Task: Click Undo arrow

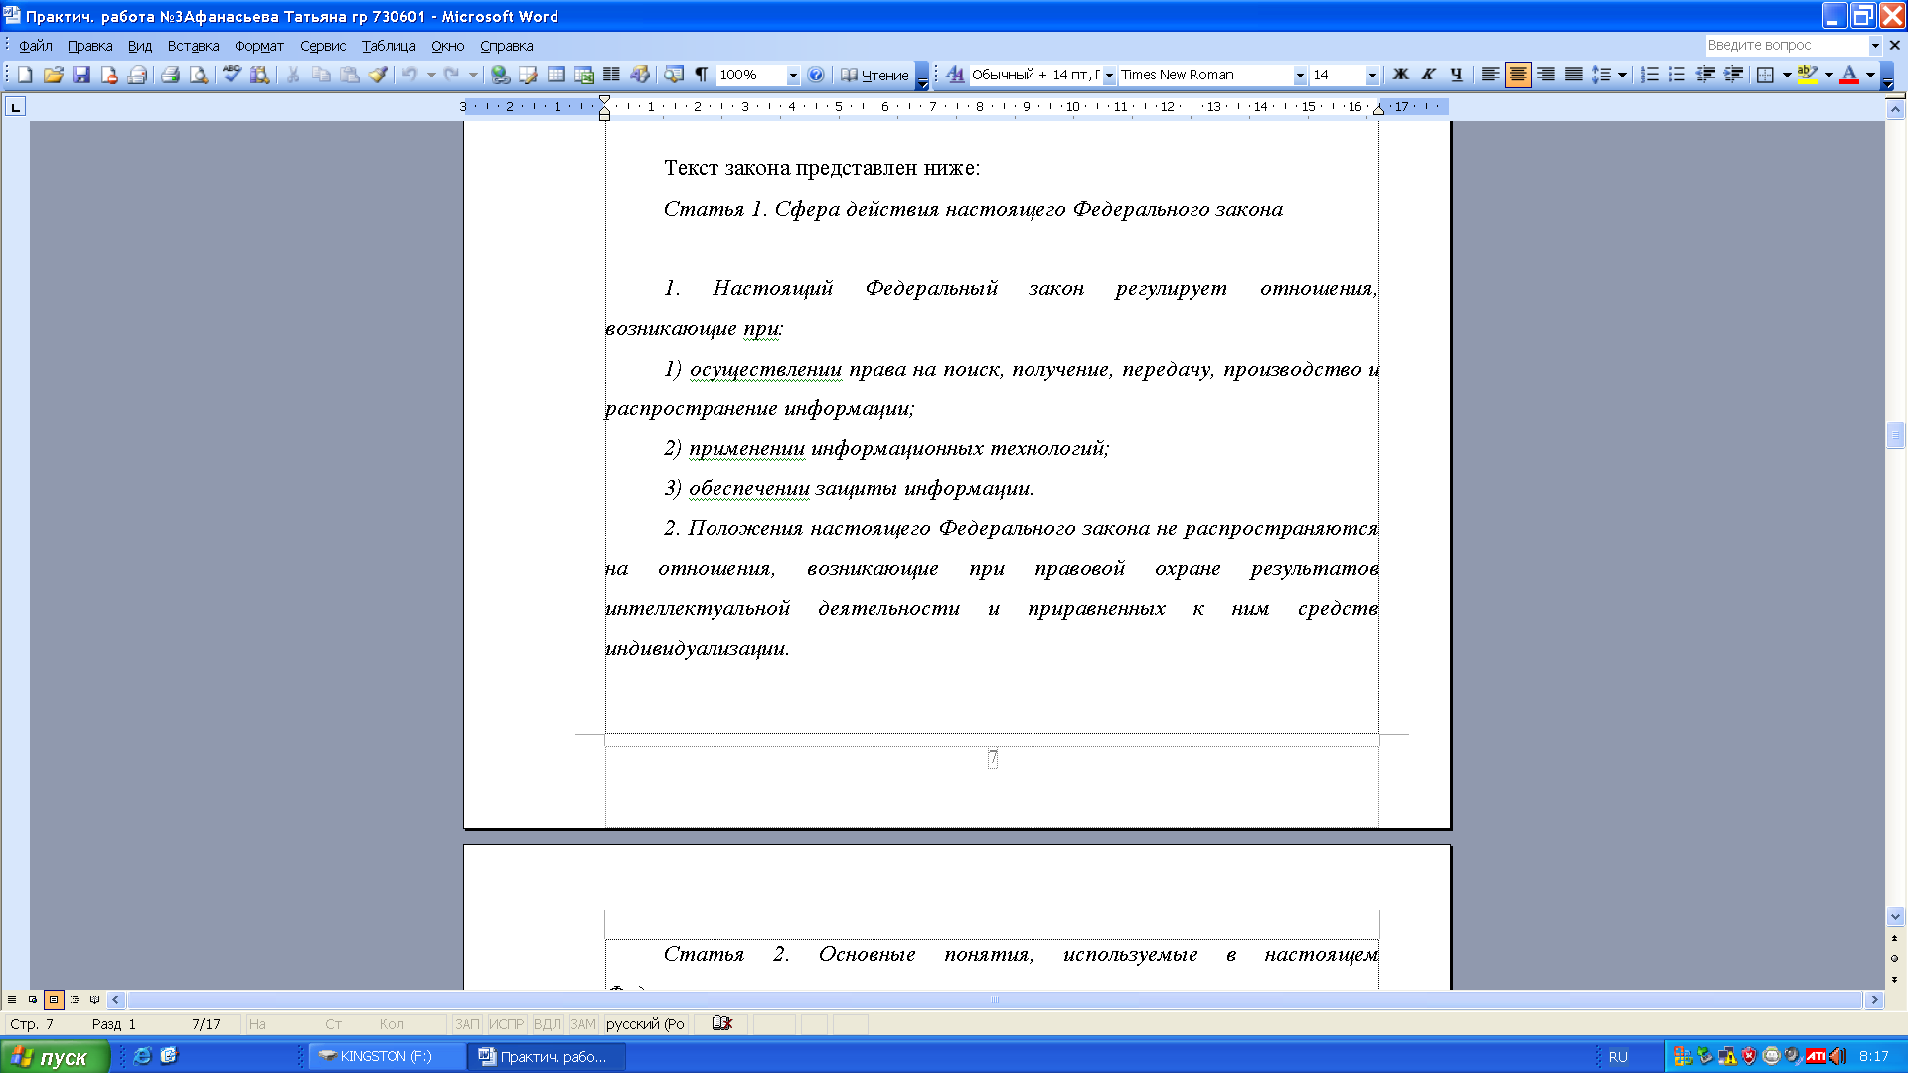Action: [409, 75]
